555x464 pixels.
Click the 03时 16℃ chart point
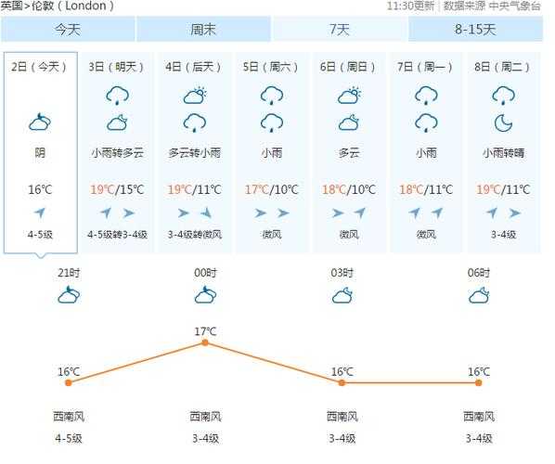342,382
